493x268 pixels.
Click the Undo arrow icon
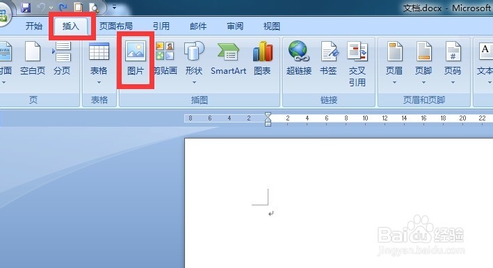pos(41,7)
